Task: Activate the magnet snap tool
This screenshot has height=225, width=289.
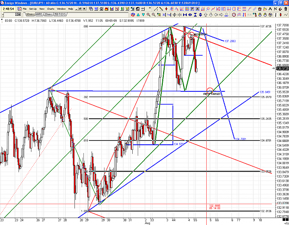Action: (x=280, y=9)
